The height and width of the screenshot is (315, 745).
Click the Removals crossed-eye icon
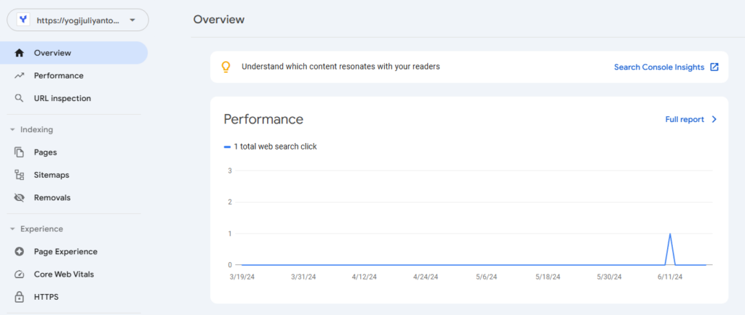click(x=20, y=197)
